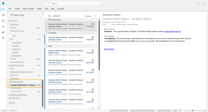Open the Help tab
The image size is (208, 112).
(53, 9)
